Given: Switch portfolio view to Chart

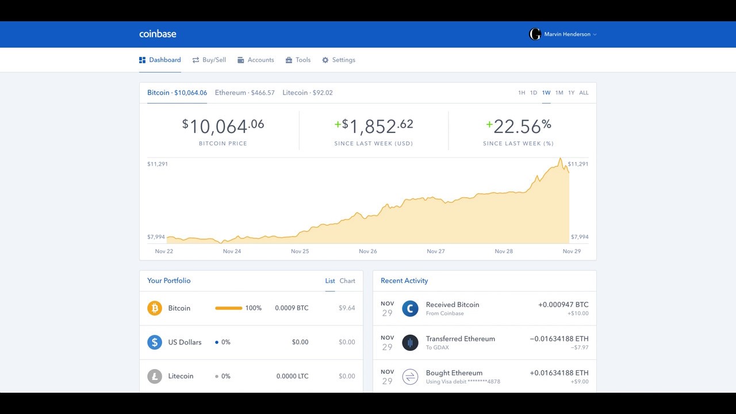Looking at the screenshot, I should [347, 281].
